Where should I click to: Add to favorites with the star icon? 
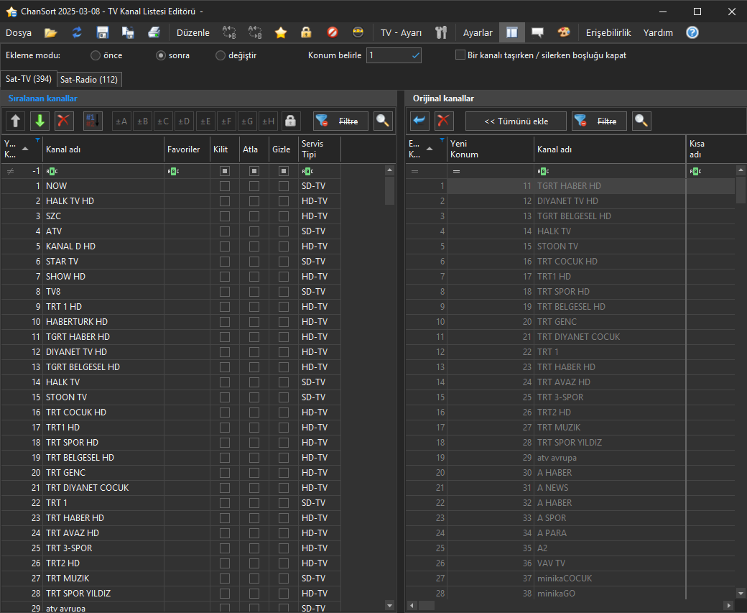[281, 32]
